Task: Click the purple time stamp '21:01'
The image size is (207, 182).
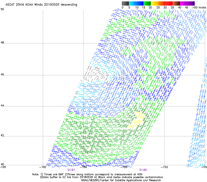Action: (x=71, y=170)
